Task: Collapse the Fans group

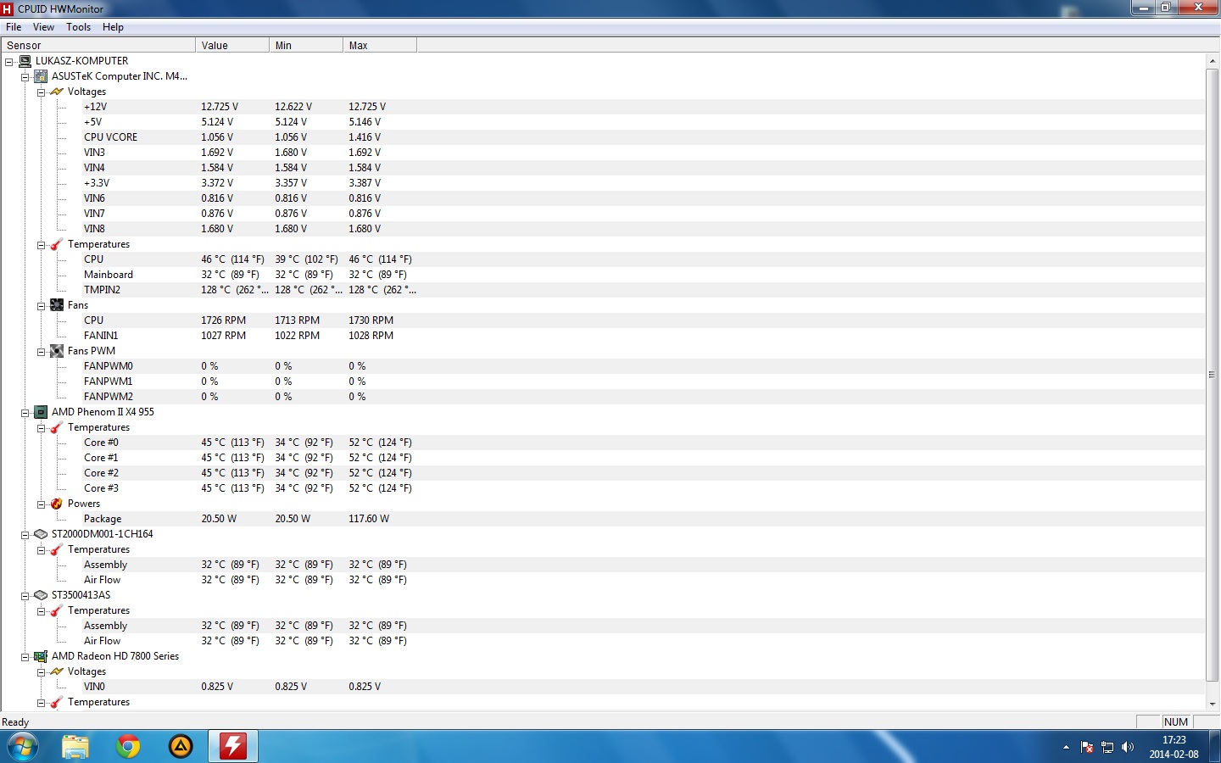Action: (41, 306)
